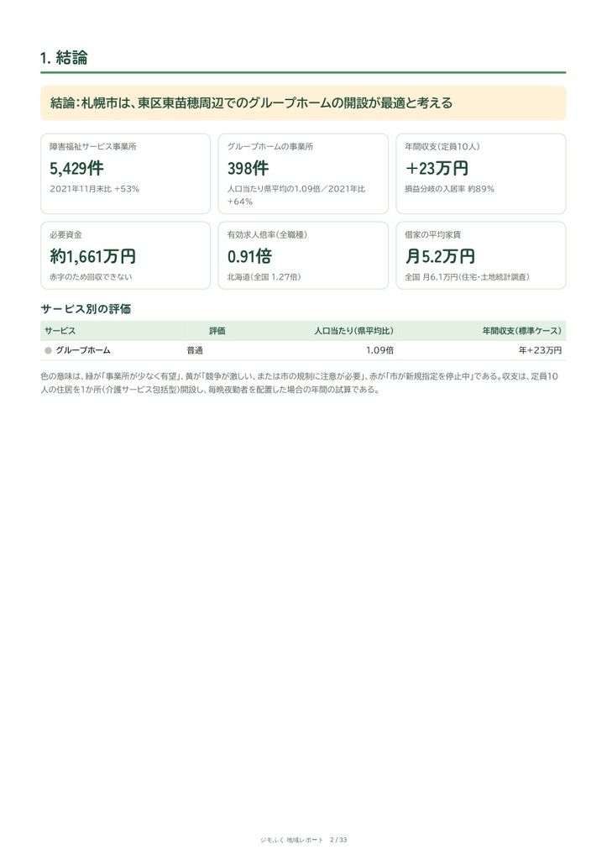Click the 'グループホームの事業所' card label

pos(270,146)
